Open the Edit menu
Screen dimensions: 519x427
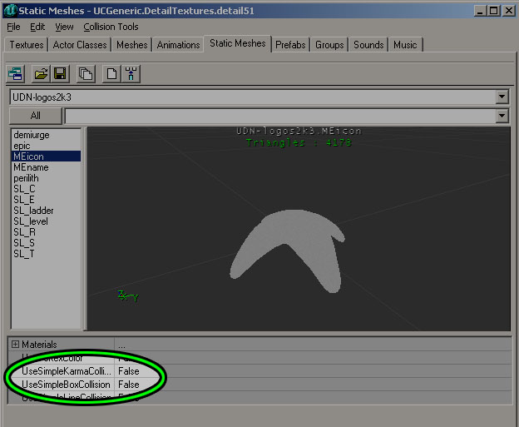(x=37, y=27)
